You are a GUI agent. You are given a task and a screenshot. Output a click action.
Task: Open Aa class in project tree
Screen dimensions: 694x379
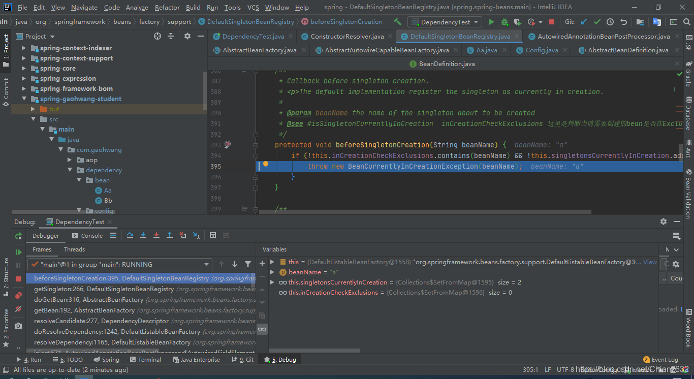pyautogui.click(x=108, y=191)
